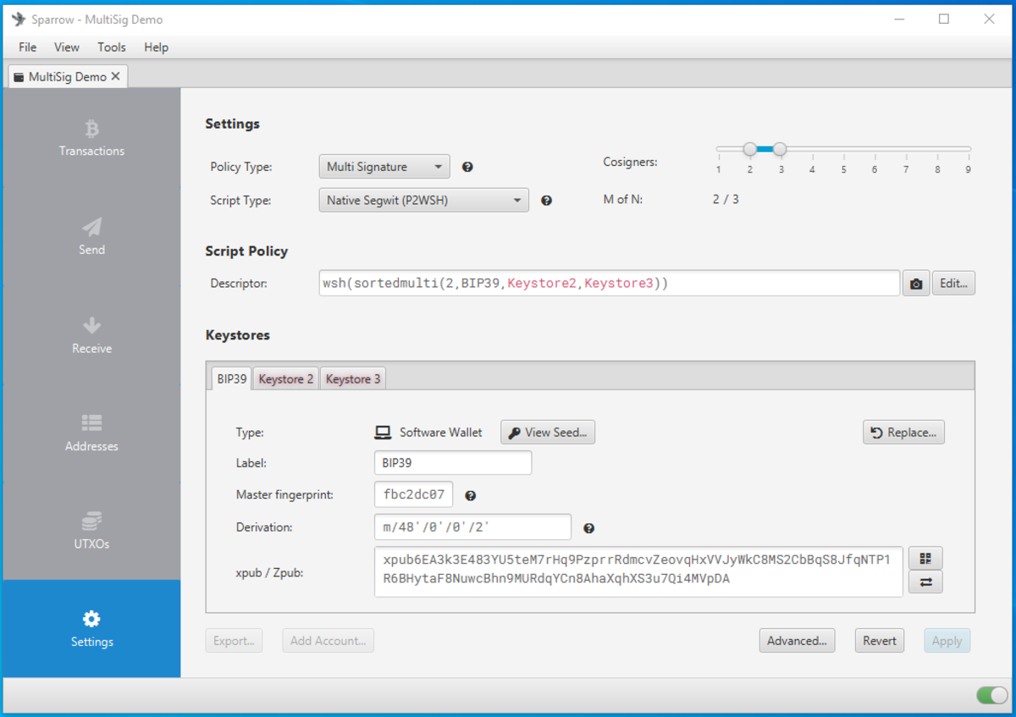Open the UTXOs sidebar section
Viewport: 1016px width, 717px height.
(x=91, y=531)
